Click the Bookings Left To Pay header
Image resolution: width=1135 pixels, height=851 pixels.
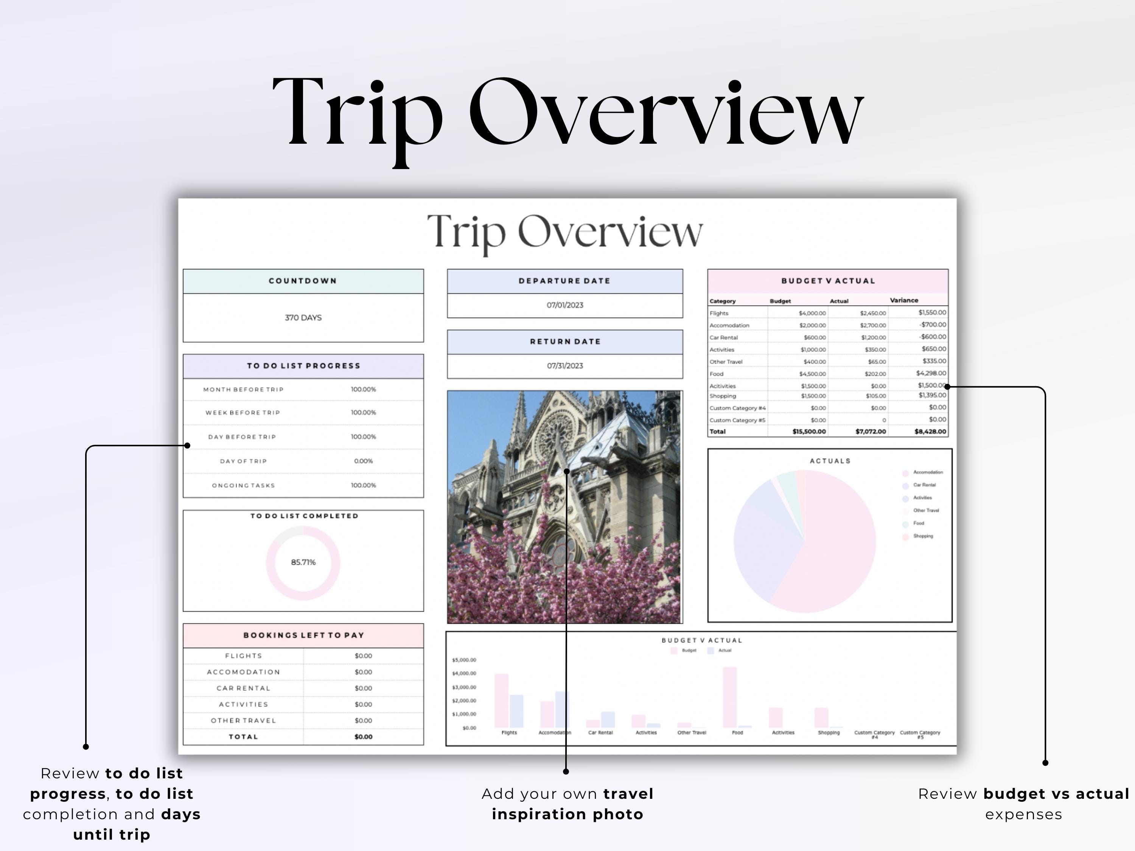pos(304,635)
